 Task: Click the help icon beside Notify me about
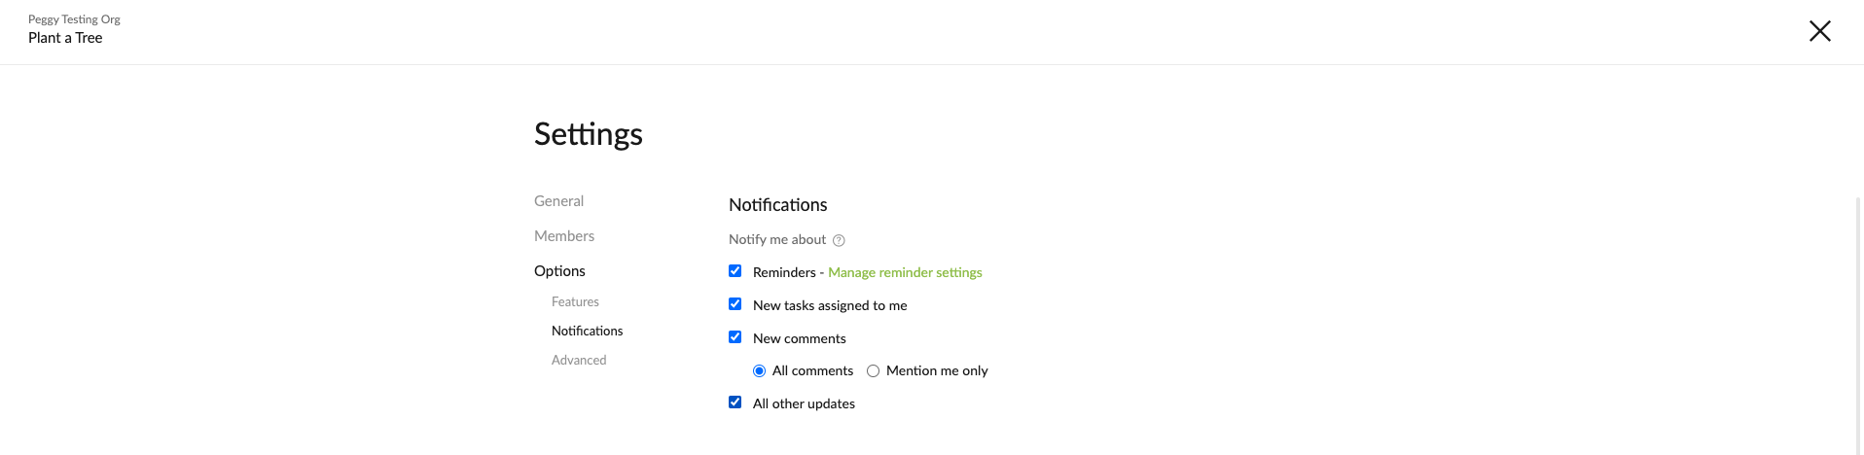pos(839,240)
